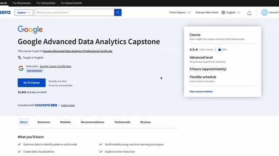The image size is (279, 156).
Task: Open the Google Career Certificates instructor link
Action: click(x=55, y=66)
